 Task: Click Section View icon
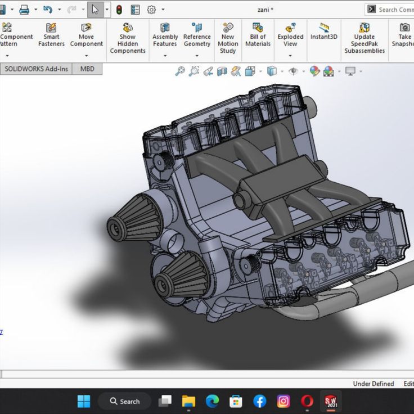click(222, 71)
